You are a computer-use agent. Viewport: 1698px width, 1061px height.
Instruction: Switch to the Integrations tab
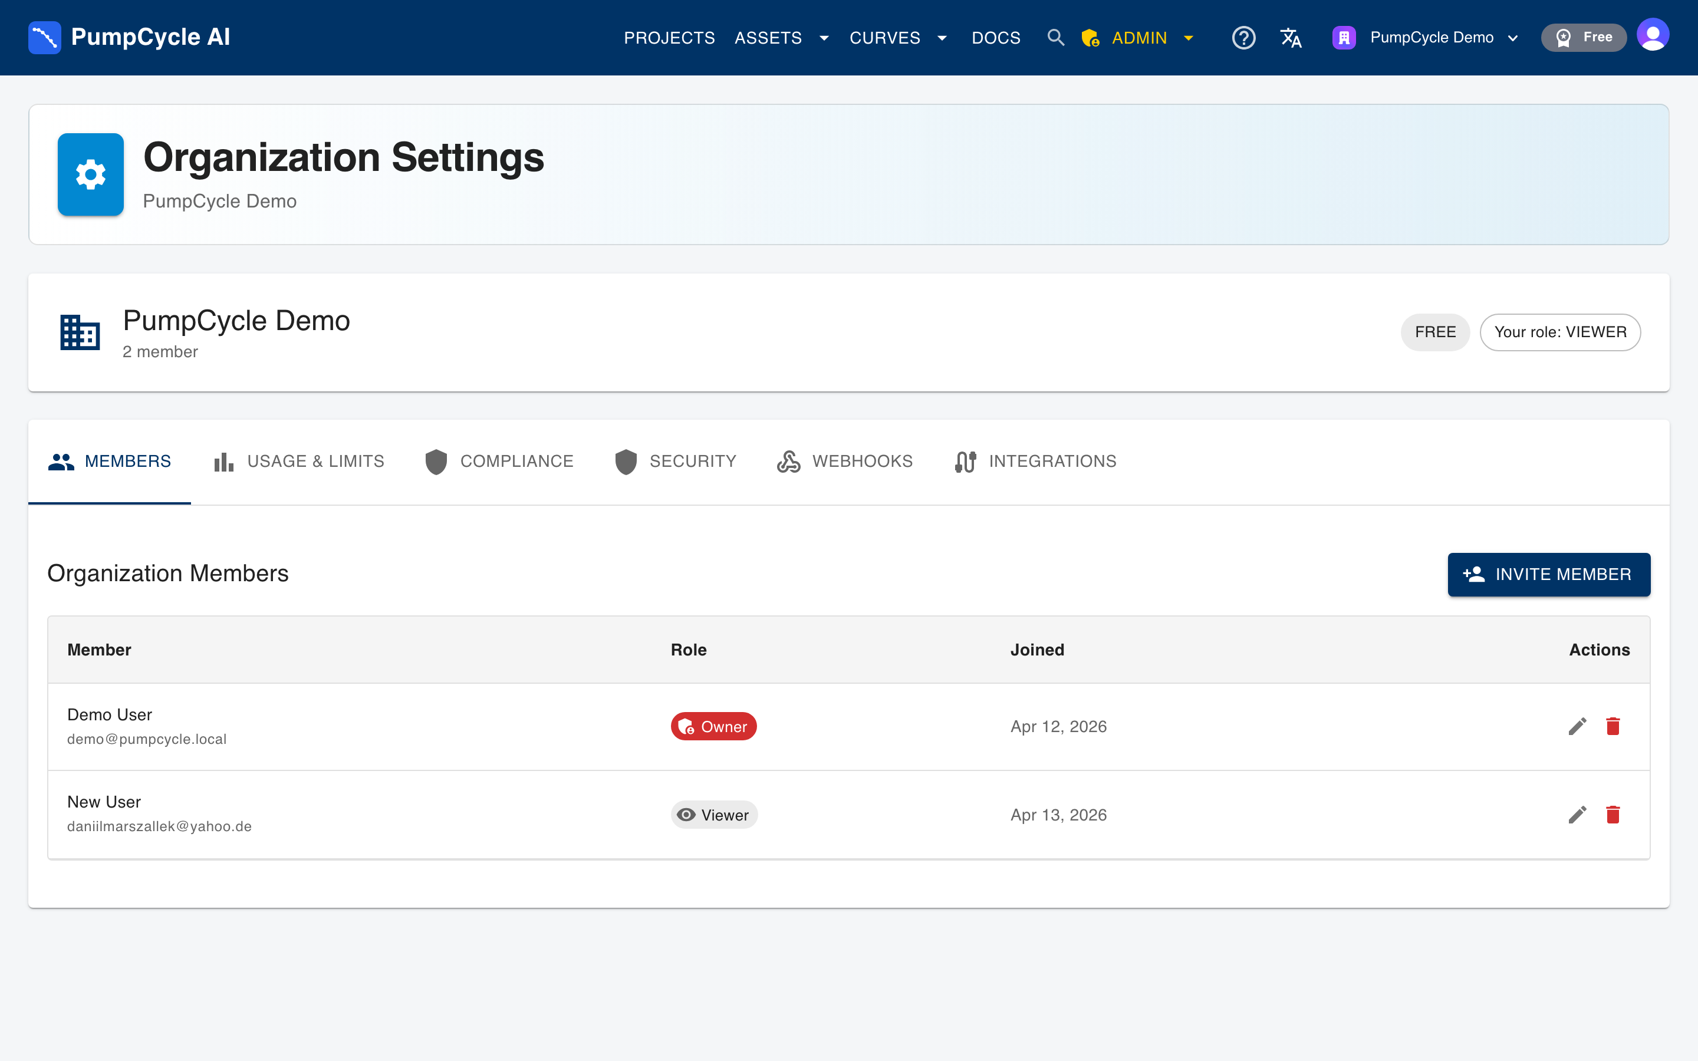(x=1036, y=462)
